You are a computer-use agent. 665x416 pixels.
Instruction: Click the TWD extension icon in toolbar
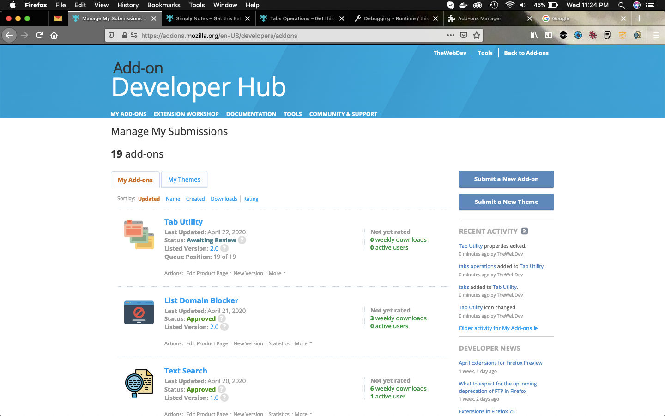pos(563,35)
